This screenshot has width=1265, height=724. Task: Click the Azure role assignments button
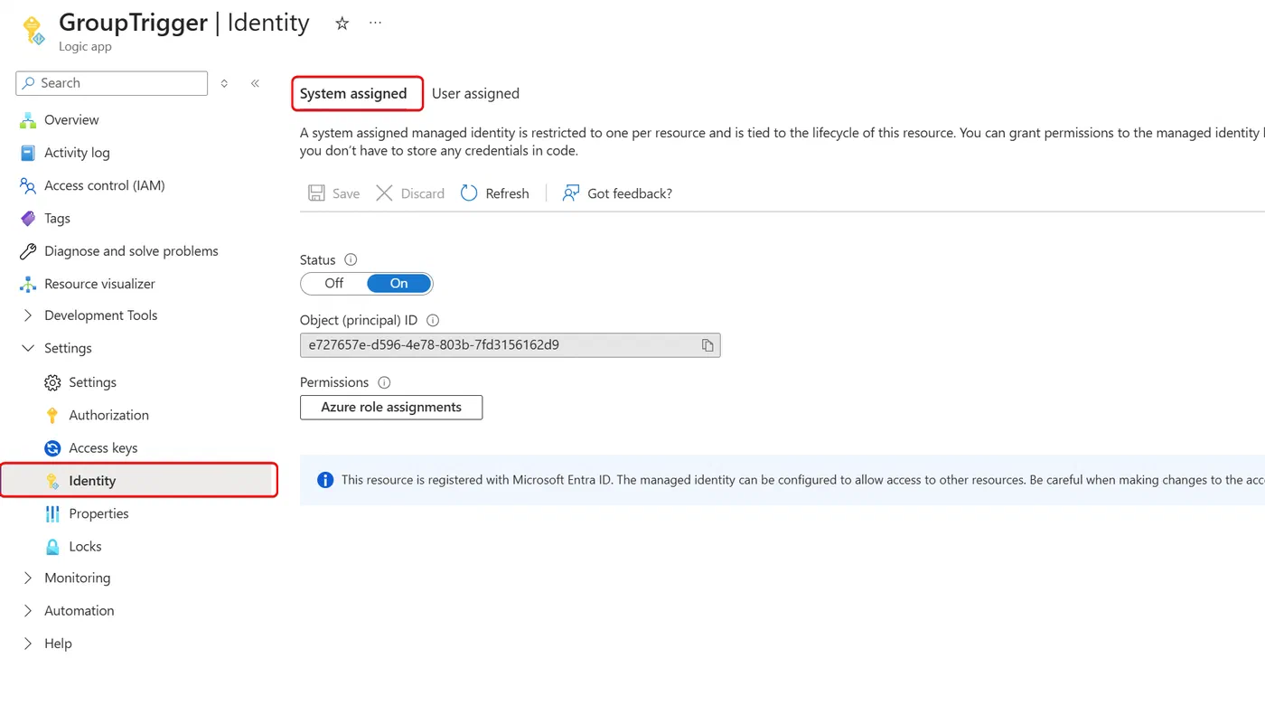coord(391,408)
